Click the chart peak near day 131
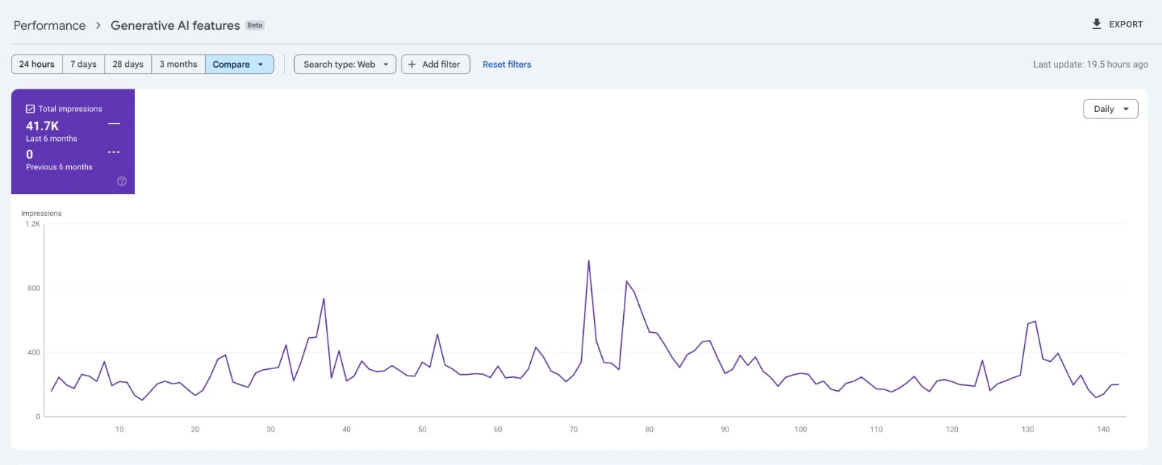 click(1035, 321)
